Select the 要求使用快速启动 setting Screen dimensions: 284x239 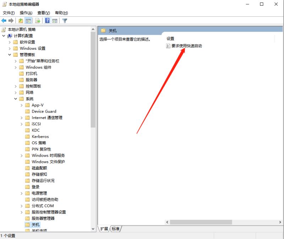187,46
